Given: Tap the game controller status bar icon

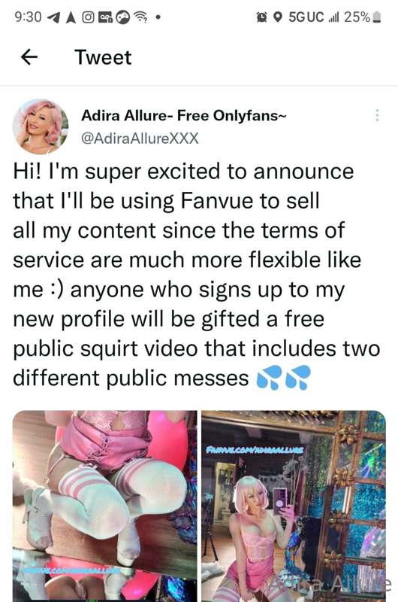Looking at the screenshot, I should pos(123,17).
